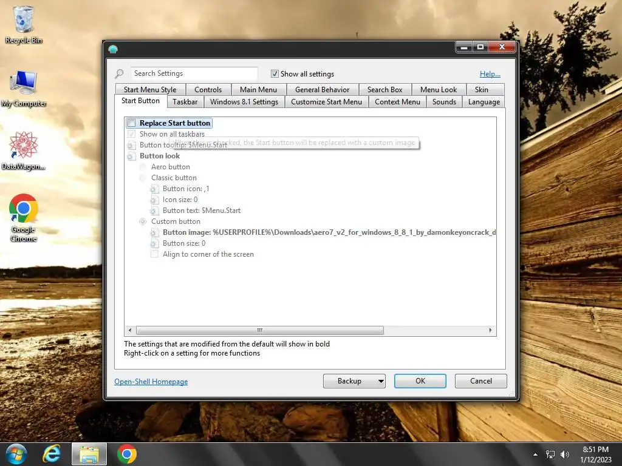
Task: Click the volume speaker tray icon
Action: [564, 454]
